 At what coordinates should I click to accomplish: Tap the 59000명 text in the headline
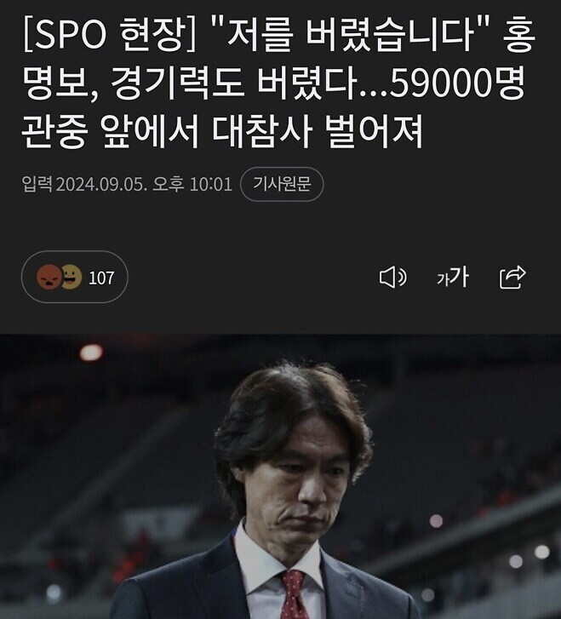click(x=457, y=83)
